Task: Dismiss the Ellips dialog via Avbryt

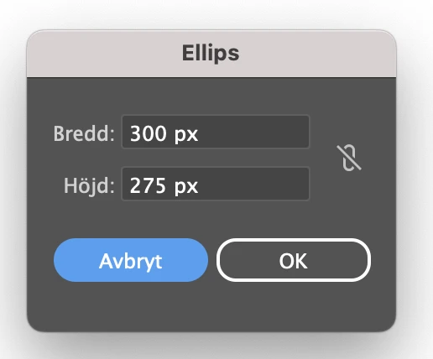Action: [131, 260]
